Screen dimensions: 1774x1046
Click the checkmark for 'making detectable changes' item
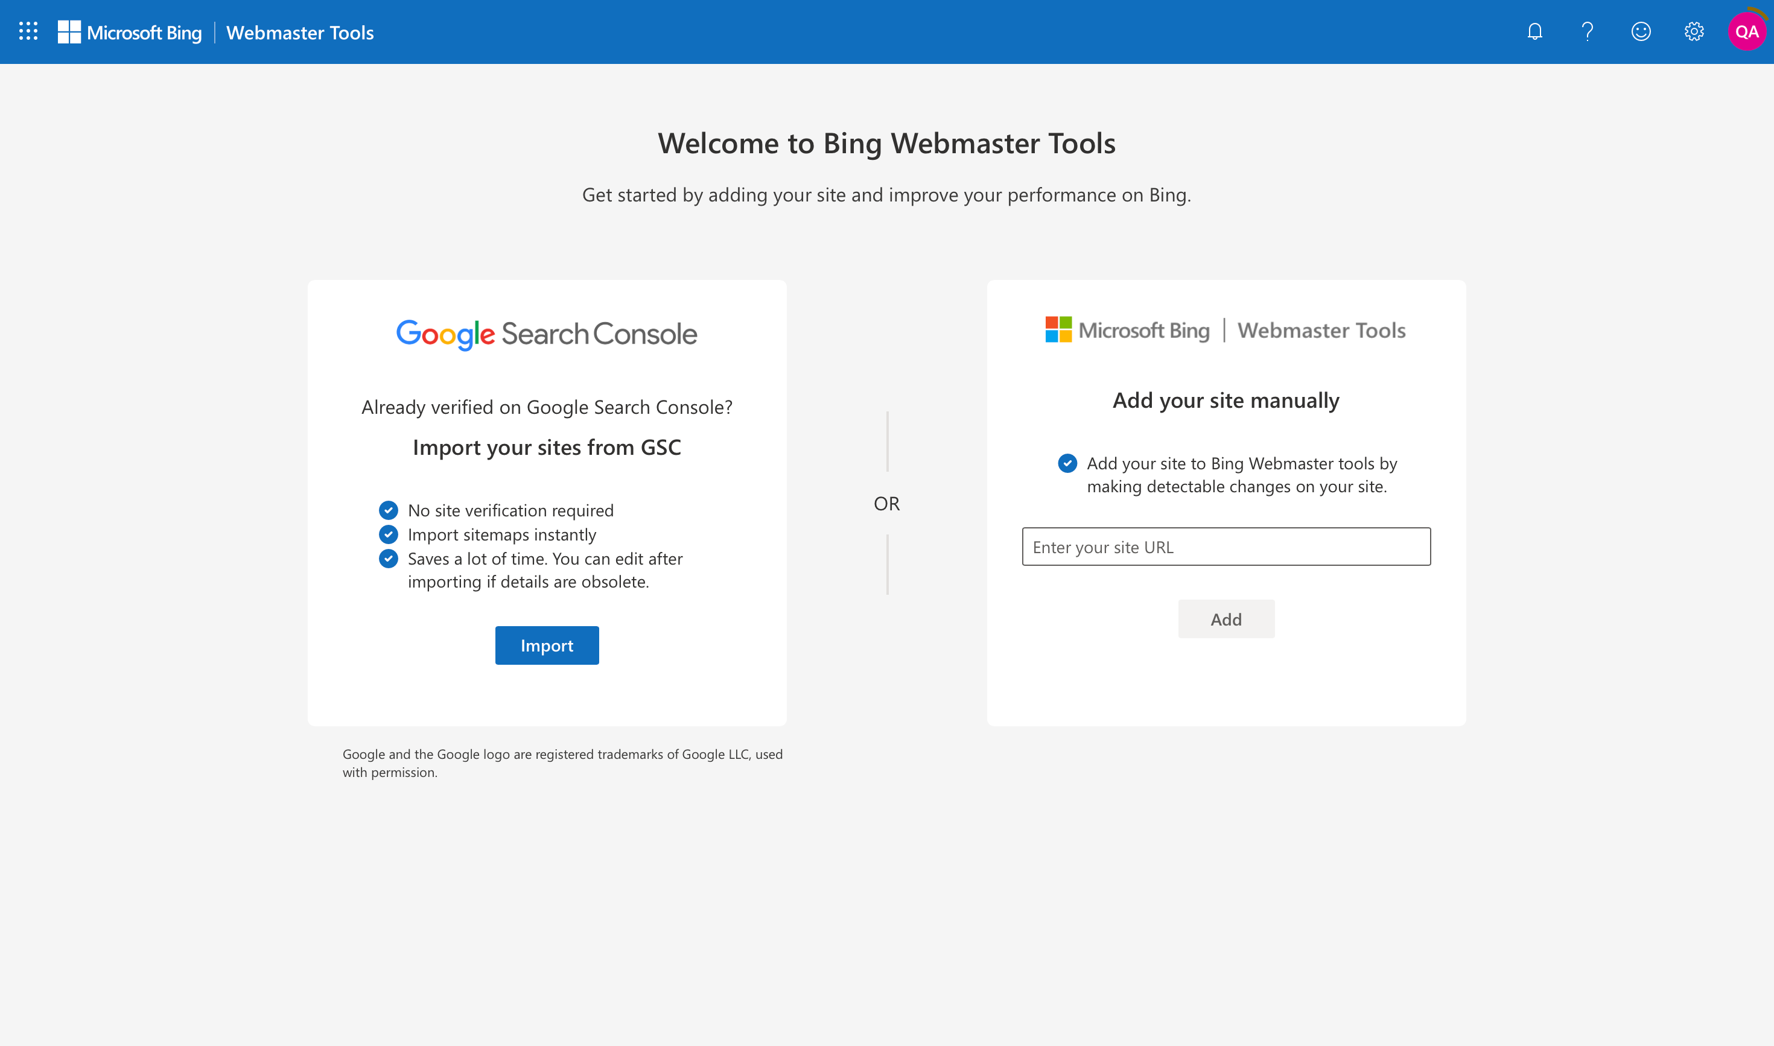coord(1067,463)
